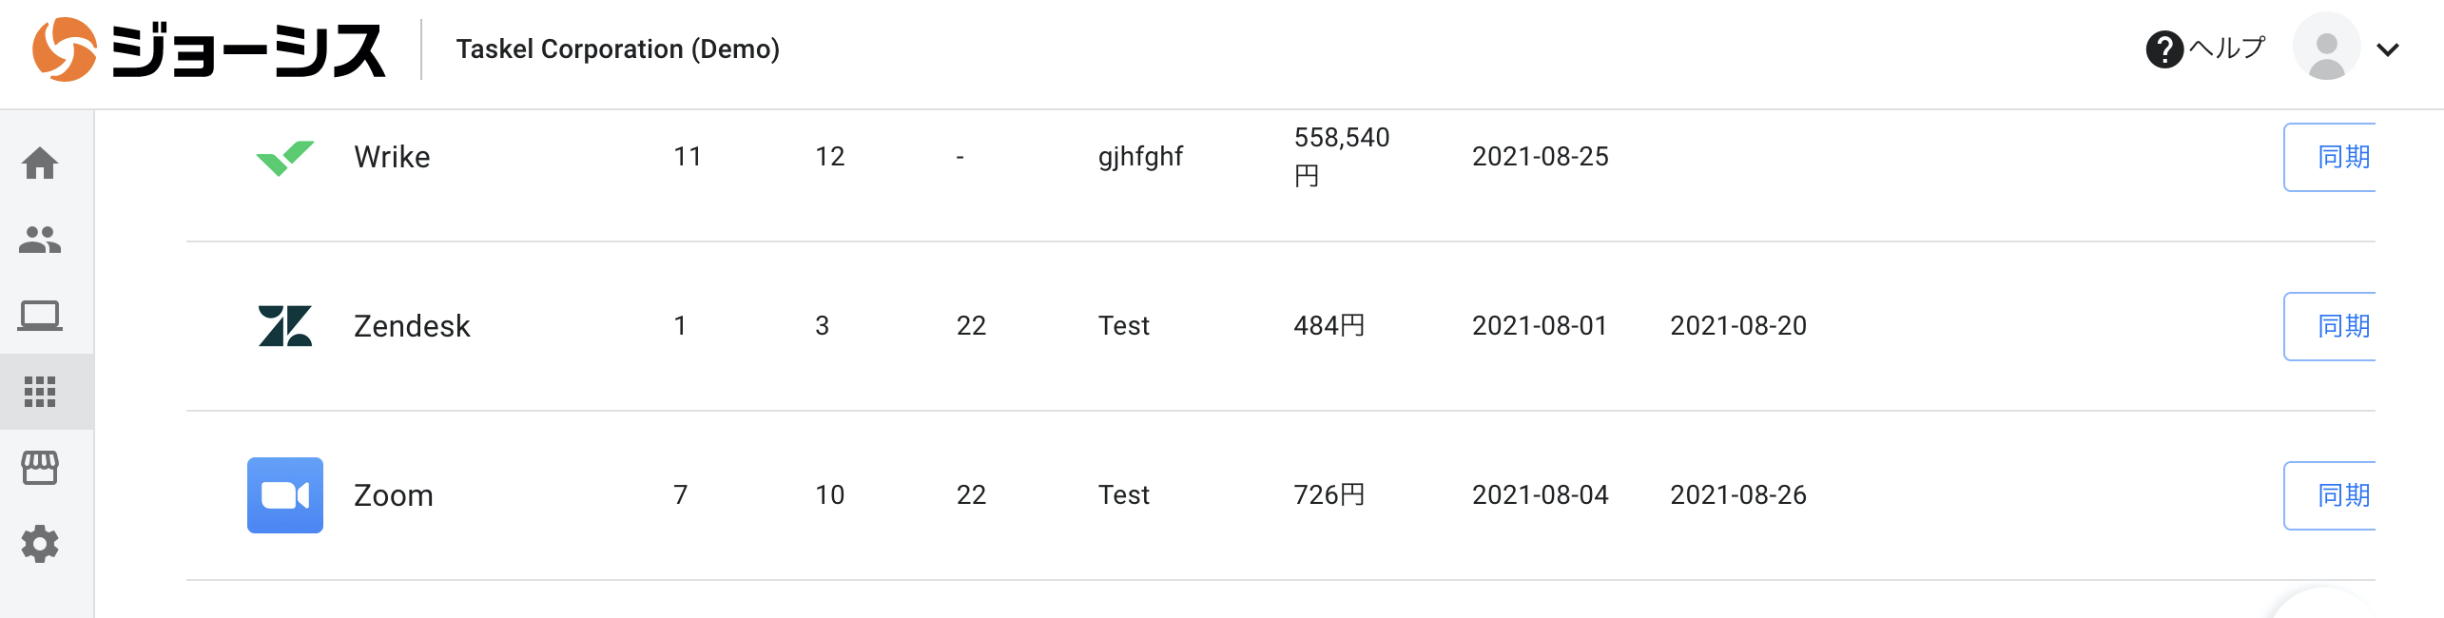Open the Members people icon

pyautogui.click(x=40, y=240)
